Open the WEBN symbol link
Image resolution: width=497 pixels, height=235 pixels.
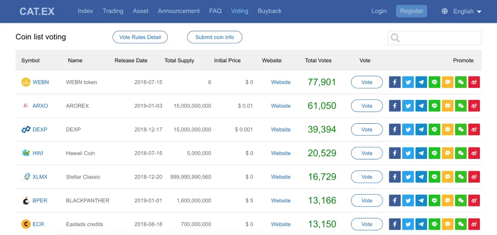coord(40,82)
